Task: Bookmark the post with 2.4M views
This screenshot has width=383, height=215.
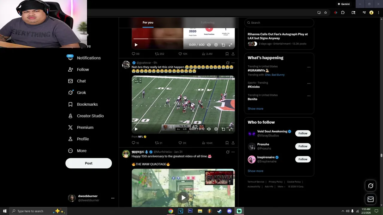Action: (x=227, y=54)
